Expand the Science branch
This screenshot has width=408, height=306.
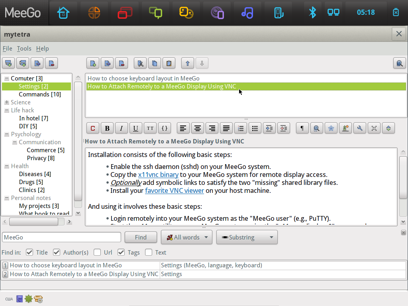point(7,102)
